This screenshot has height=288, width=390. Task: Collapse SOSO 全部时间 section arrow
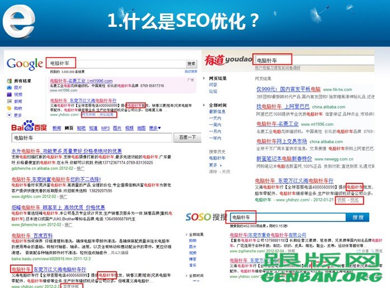tap(186, 275)
